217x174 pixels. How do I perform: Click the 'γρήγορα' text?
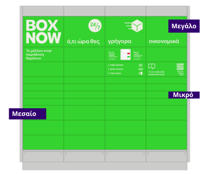120,41
